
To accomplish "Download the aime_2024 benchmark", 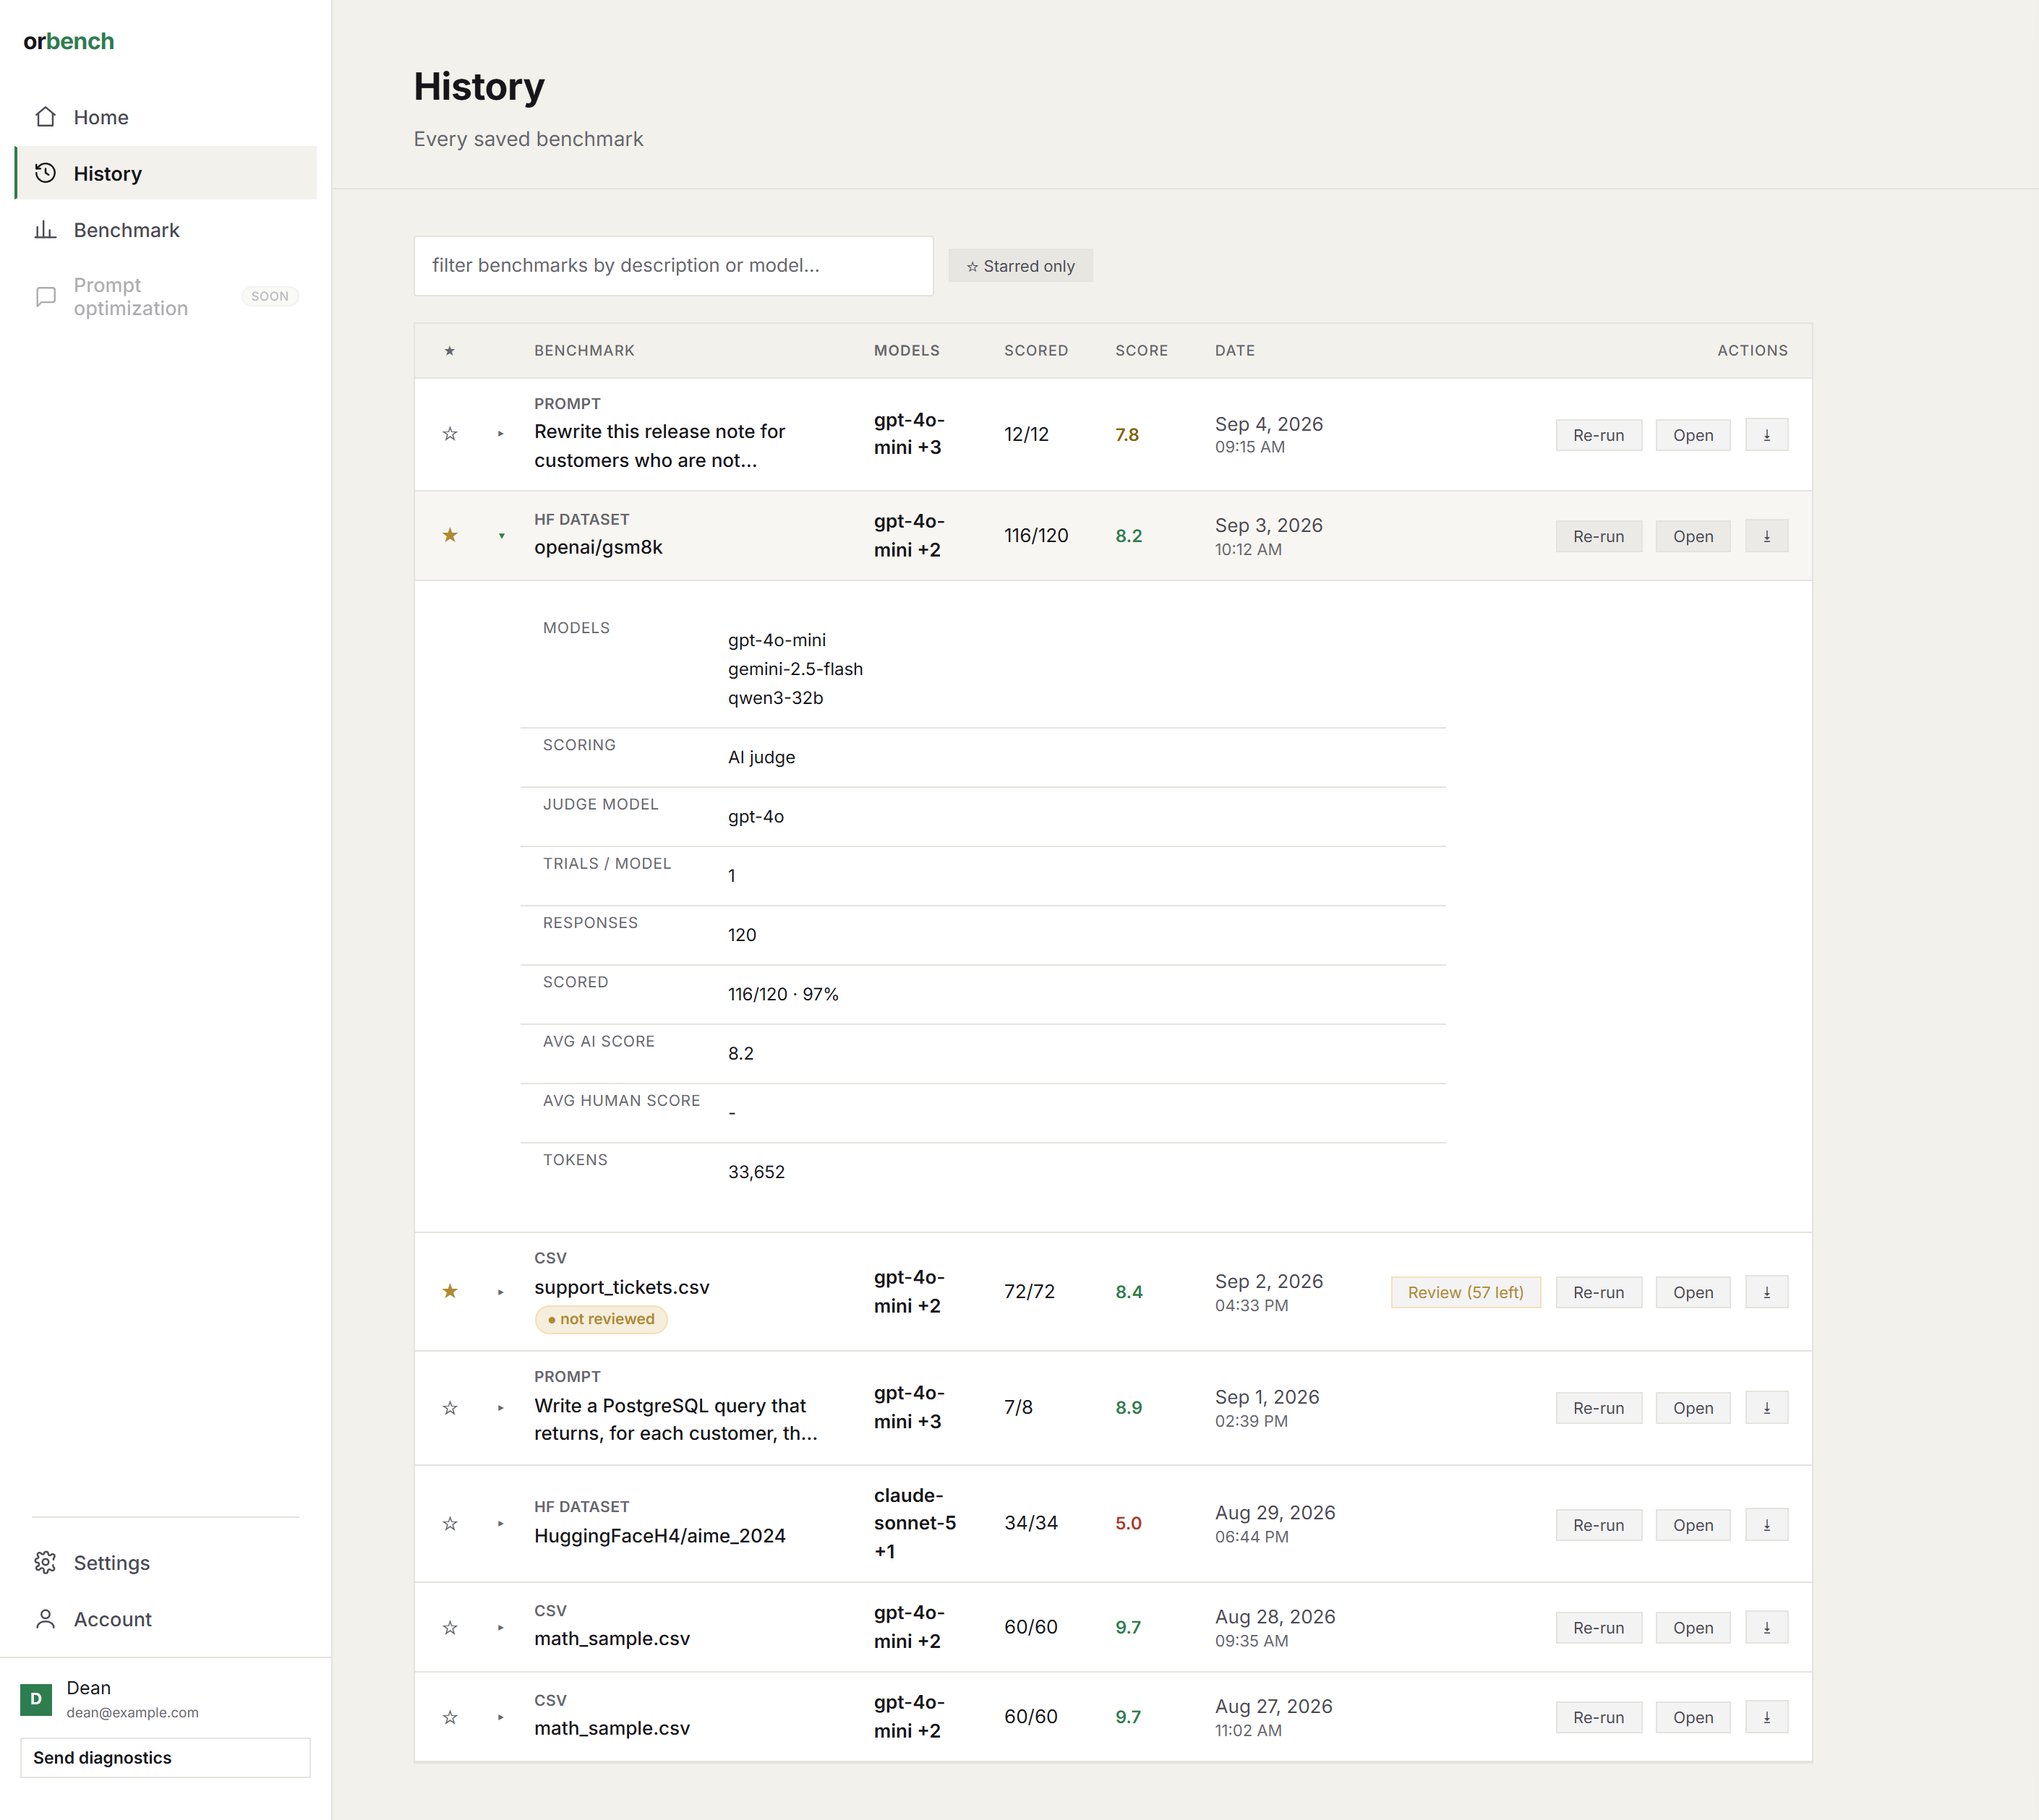I will coord(1767,1525).
